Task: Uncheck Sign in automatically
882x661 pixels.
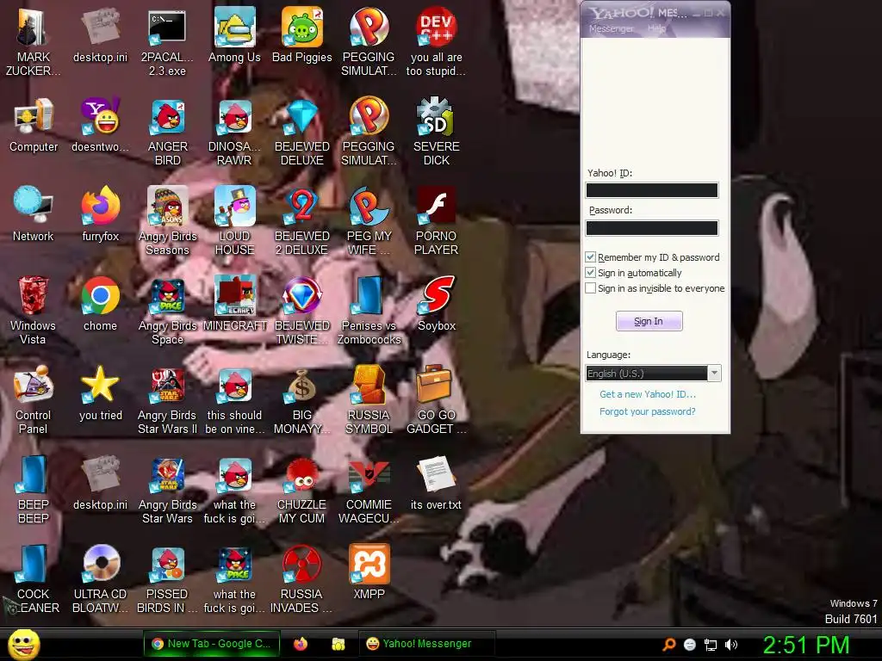Action: 591,273
